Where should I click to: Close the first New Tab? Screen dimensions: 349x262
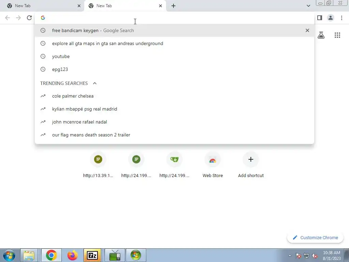79,6
